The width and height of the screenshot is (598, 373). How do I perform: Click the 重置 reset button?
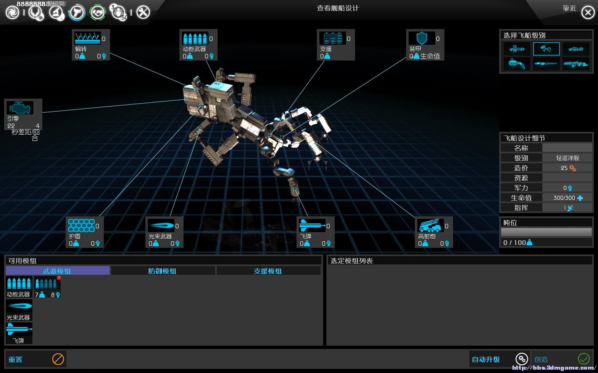[x=36, y=359]
